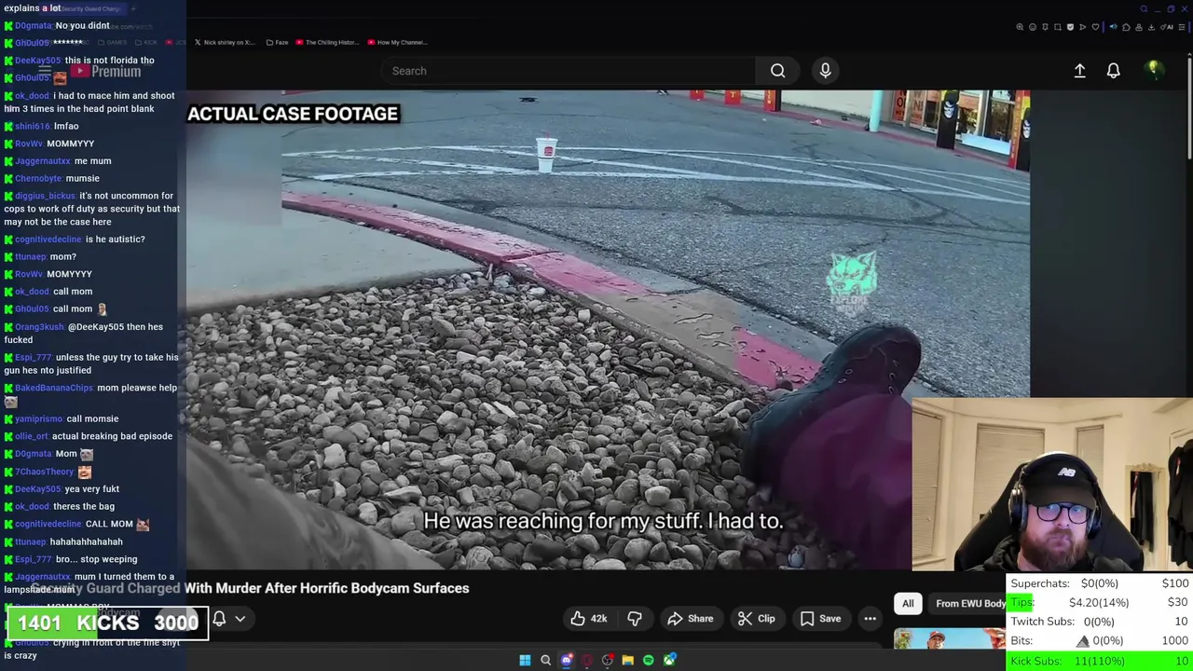1193x671 pixels.
Task: Click the Save button
Action: coord(820,619)
